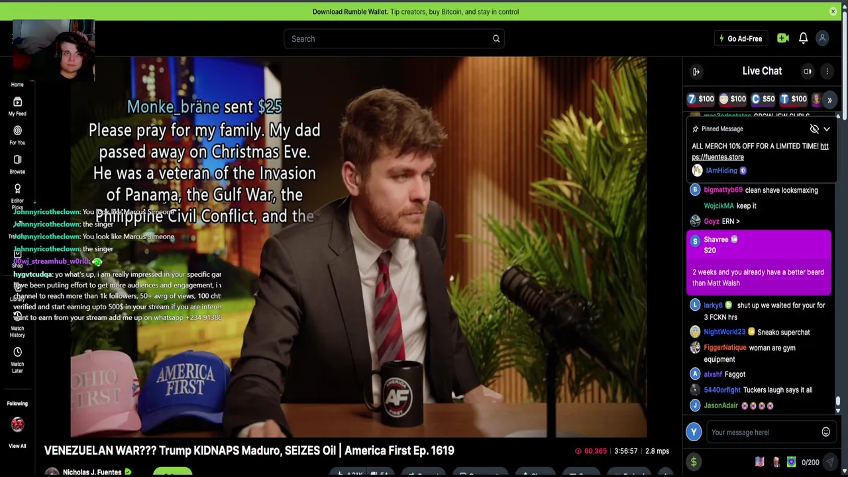848x477 pixels.
Task: Open Watch History in sidebar
Action: click(x=17, y=325)
